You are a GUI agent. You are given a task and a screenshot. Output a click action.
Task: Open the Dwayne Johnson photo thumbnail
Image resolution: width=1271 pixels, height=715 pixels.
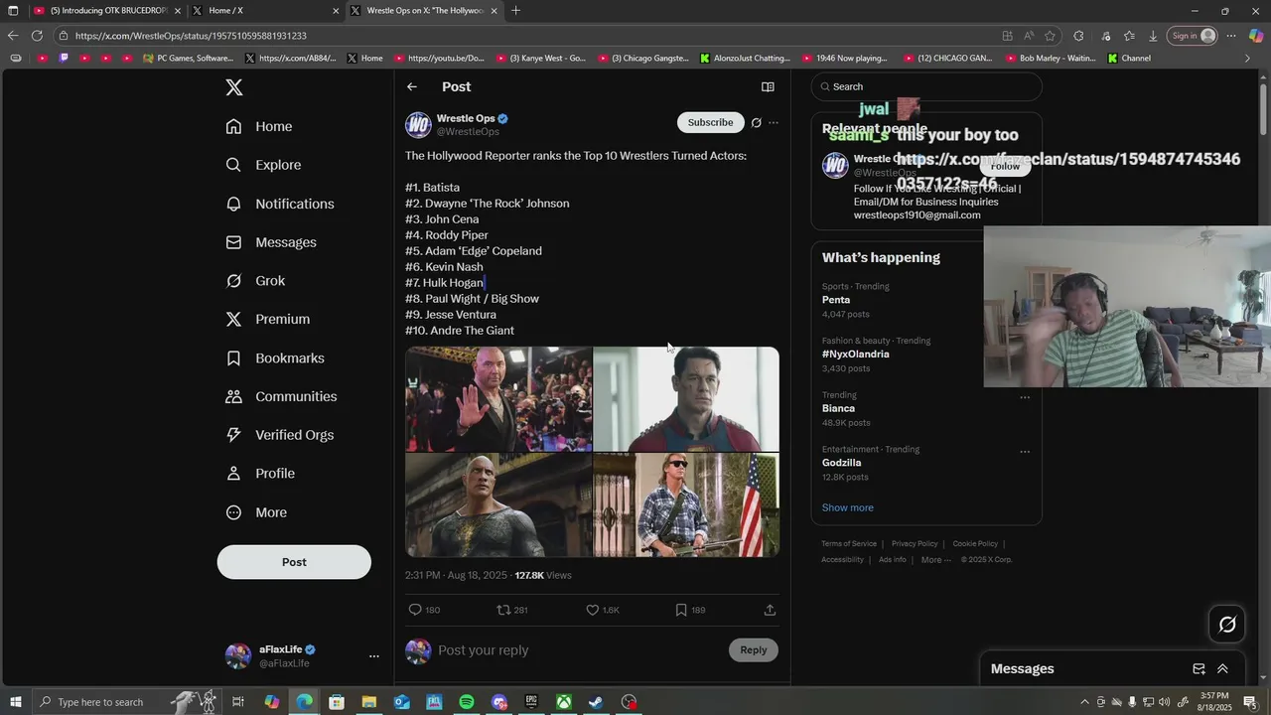[x=498, y=505]
